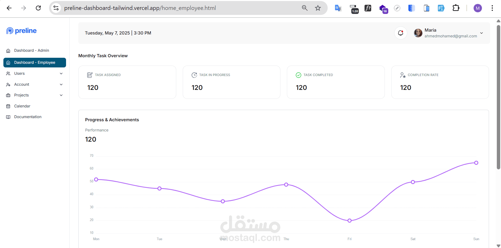Reload the page
501x248 pixels.
coord(38,8)
